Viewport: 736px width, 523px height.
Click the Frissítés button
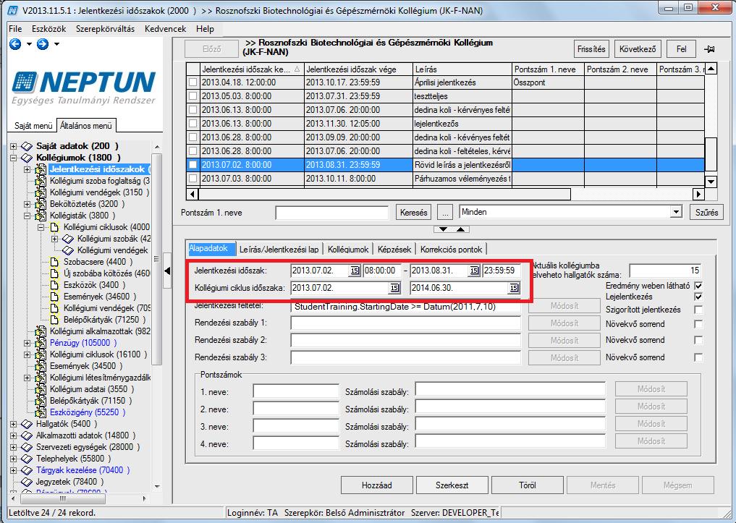point(591,48)
